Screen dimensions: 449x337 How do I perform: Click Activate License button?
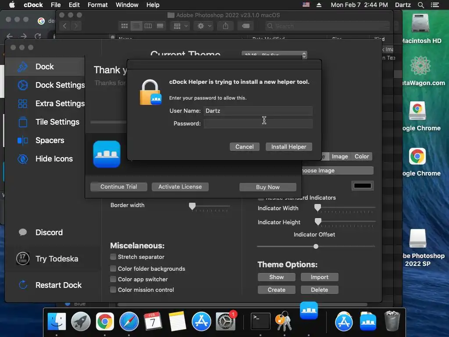[x=180, y=187]
